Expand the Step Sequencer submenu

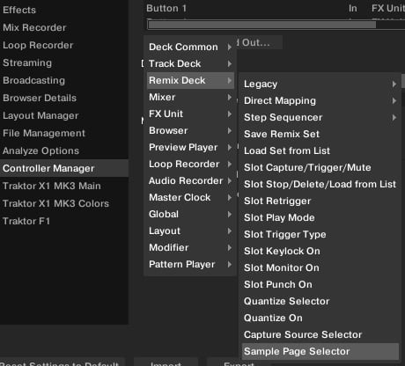click(x=320, y=117)
